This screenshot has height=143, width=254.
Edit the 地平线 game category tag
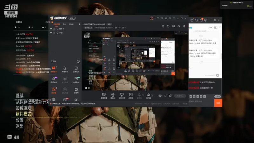click(x=88, y=28)
